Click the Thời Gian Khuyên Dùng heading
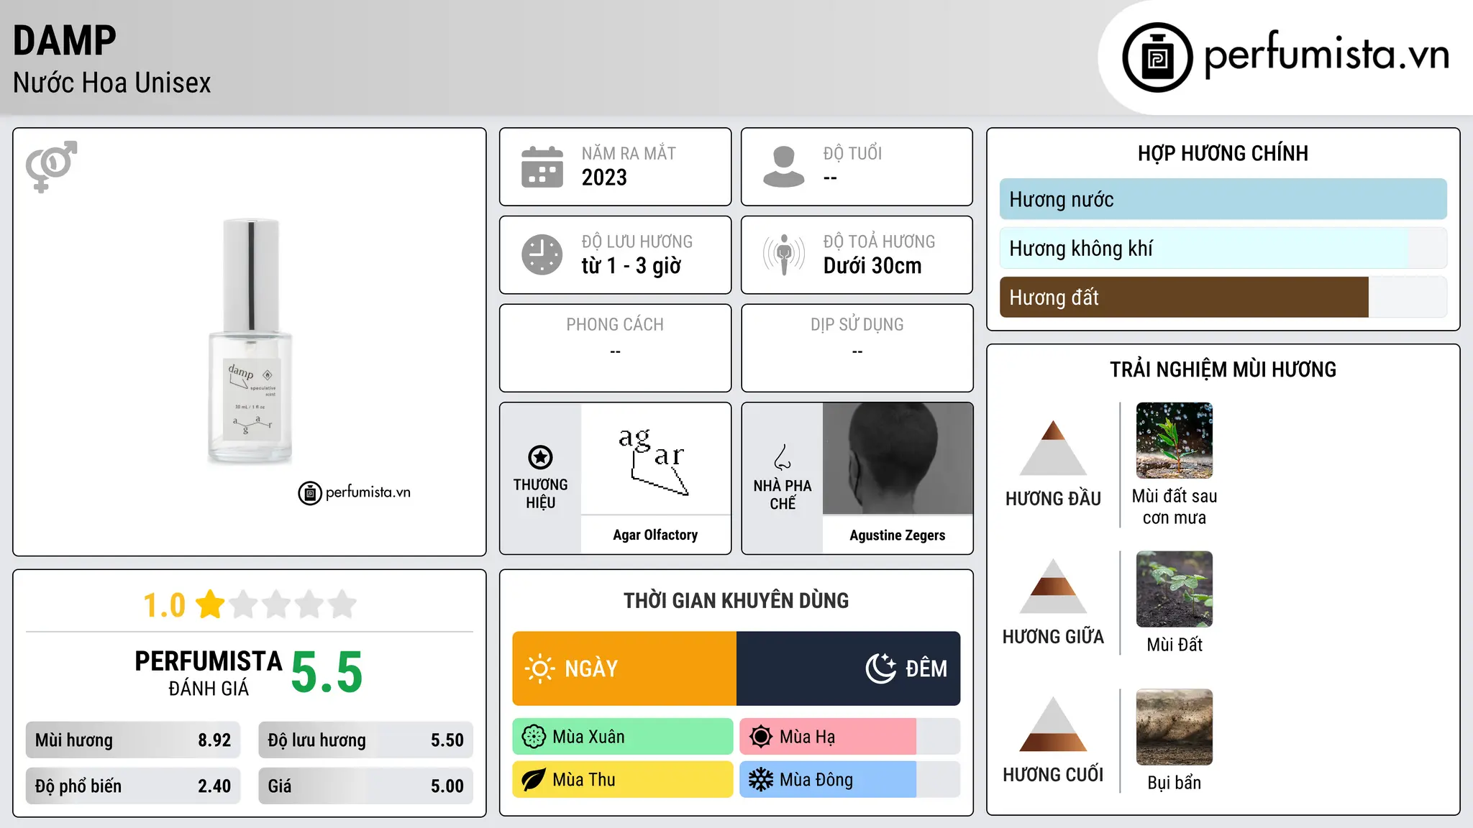 pos(736,600)
